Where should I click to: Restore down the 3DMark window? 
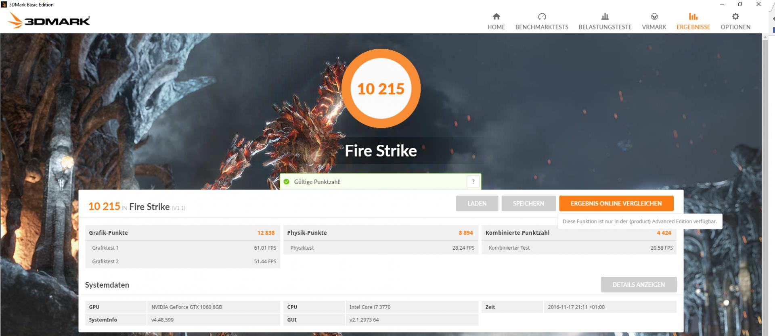(x=740, y=4)
